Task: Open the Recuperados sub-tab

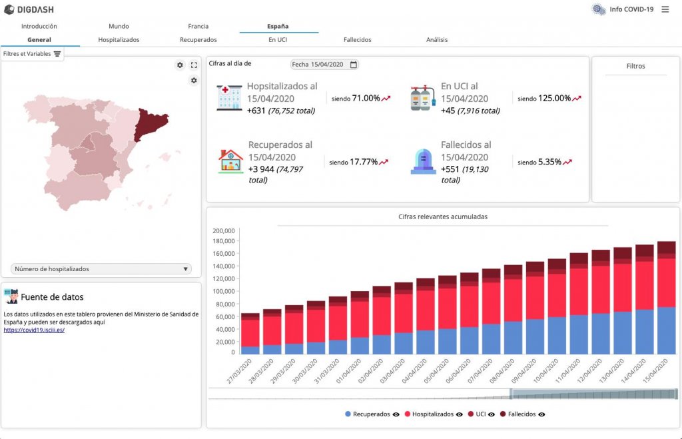Action: (198, 39)
